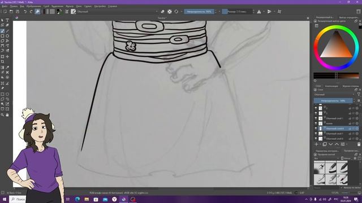
Task: Switch to the 'Журнал отмены' tab
Action: (351, 86)
